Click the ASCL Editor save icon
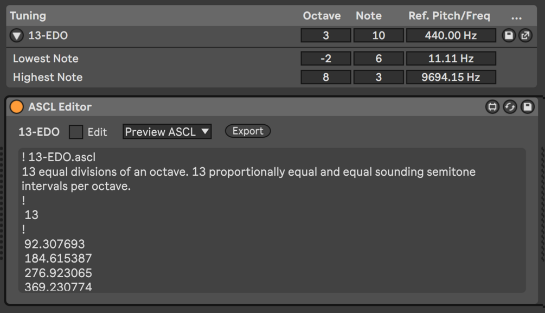 pos(527,107)
